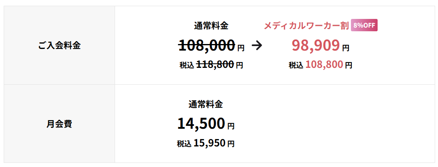This screenshot has width=438, height=167.
Task: Click the 円 symbol after 15,950
Action: (231, 144)
